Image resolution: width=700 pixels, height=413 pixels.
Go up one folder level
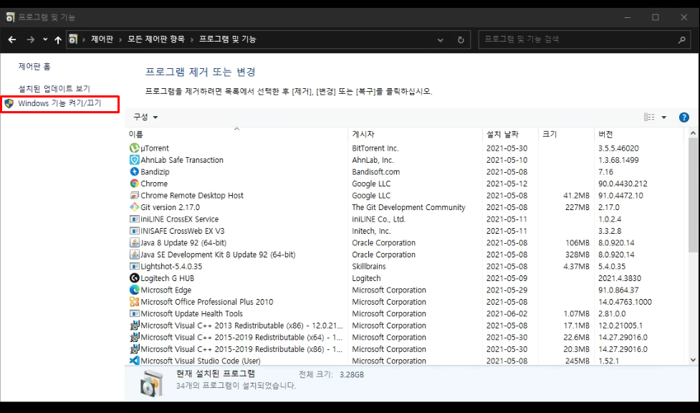click(58, 39)
